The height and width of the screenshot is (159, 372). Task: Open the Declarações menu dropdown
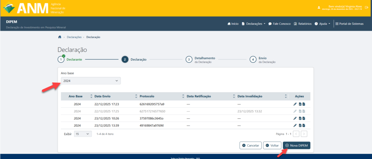coord(254,24)
